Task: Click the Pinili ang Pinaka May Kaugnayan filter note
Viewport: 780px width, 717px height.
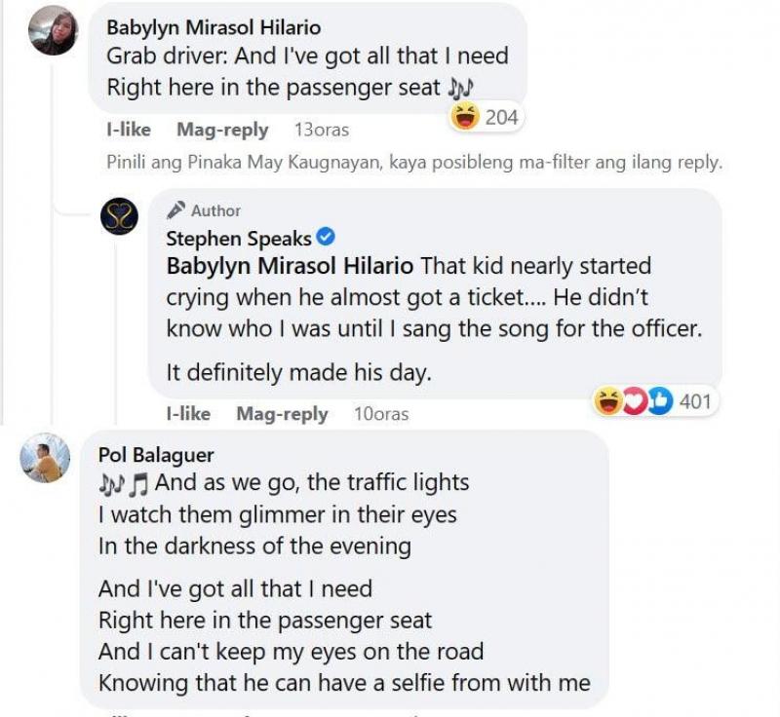Action: click(x=414, y=163)
